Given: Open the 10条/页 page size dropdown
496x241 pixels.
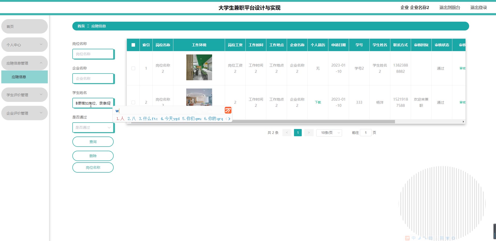Looking at the screenshot, I should (x=329, y=133).
